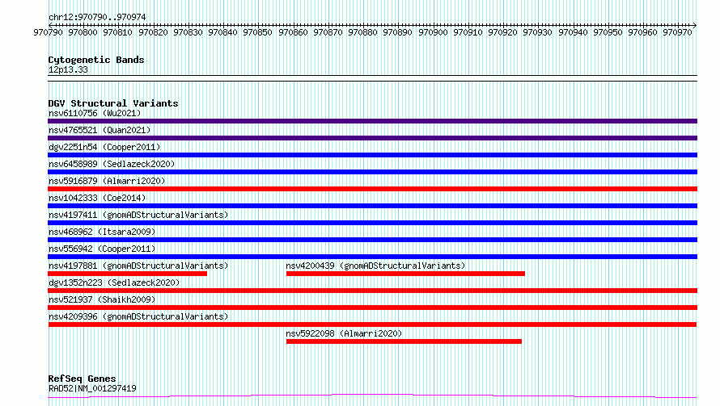720x406 pixels.
Task: Select the red bar under nsv5916879
Action: coord(372,189)
